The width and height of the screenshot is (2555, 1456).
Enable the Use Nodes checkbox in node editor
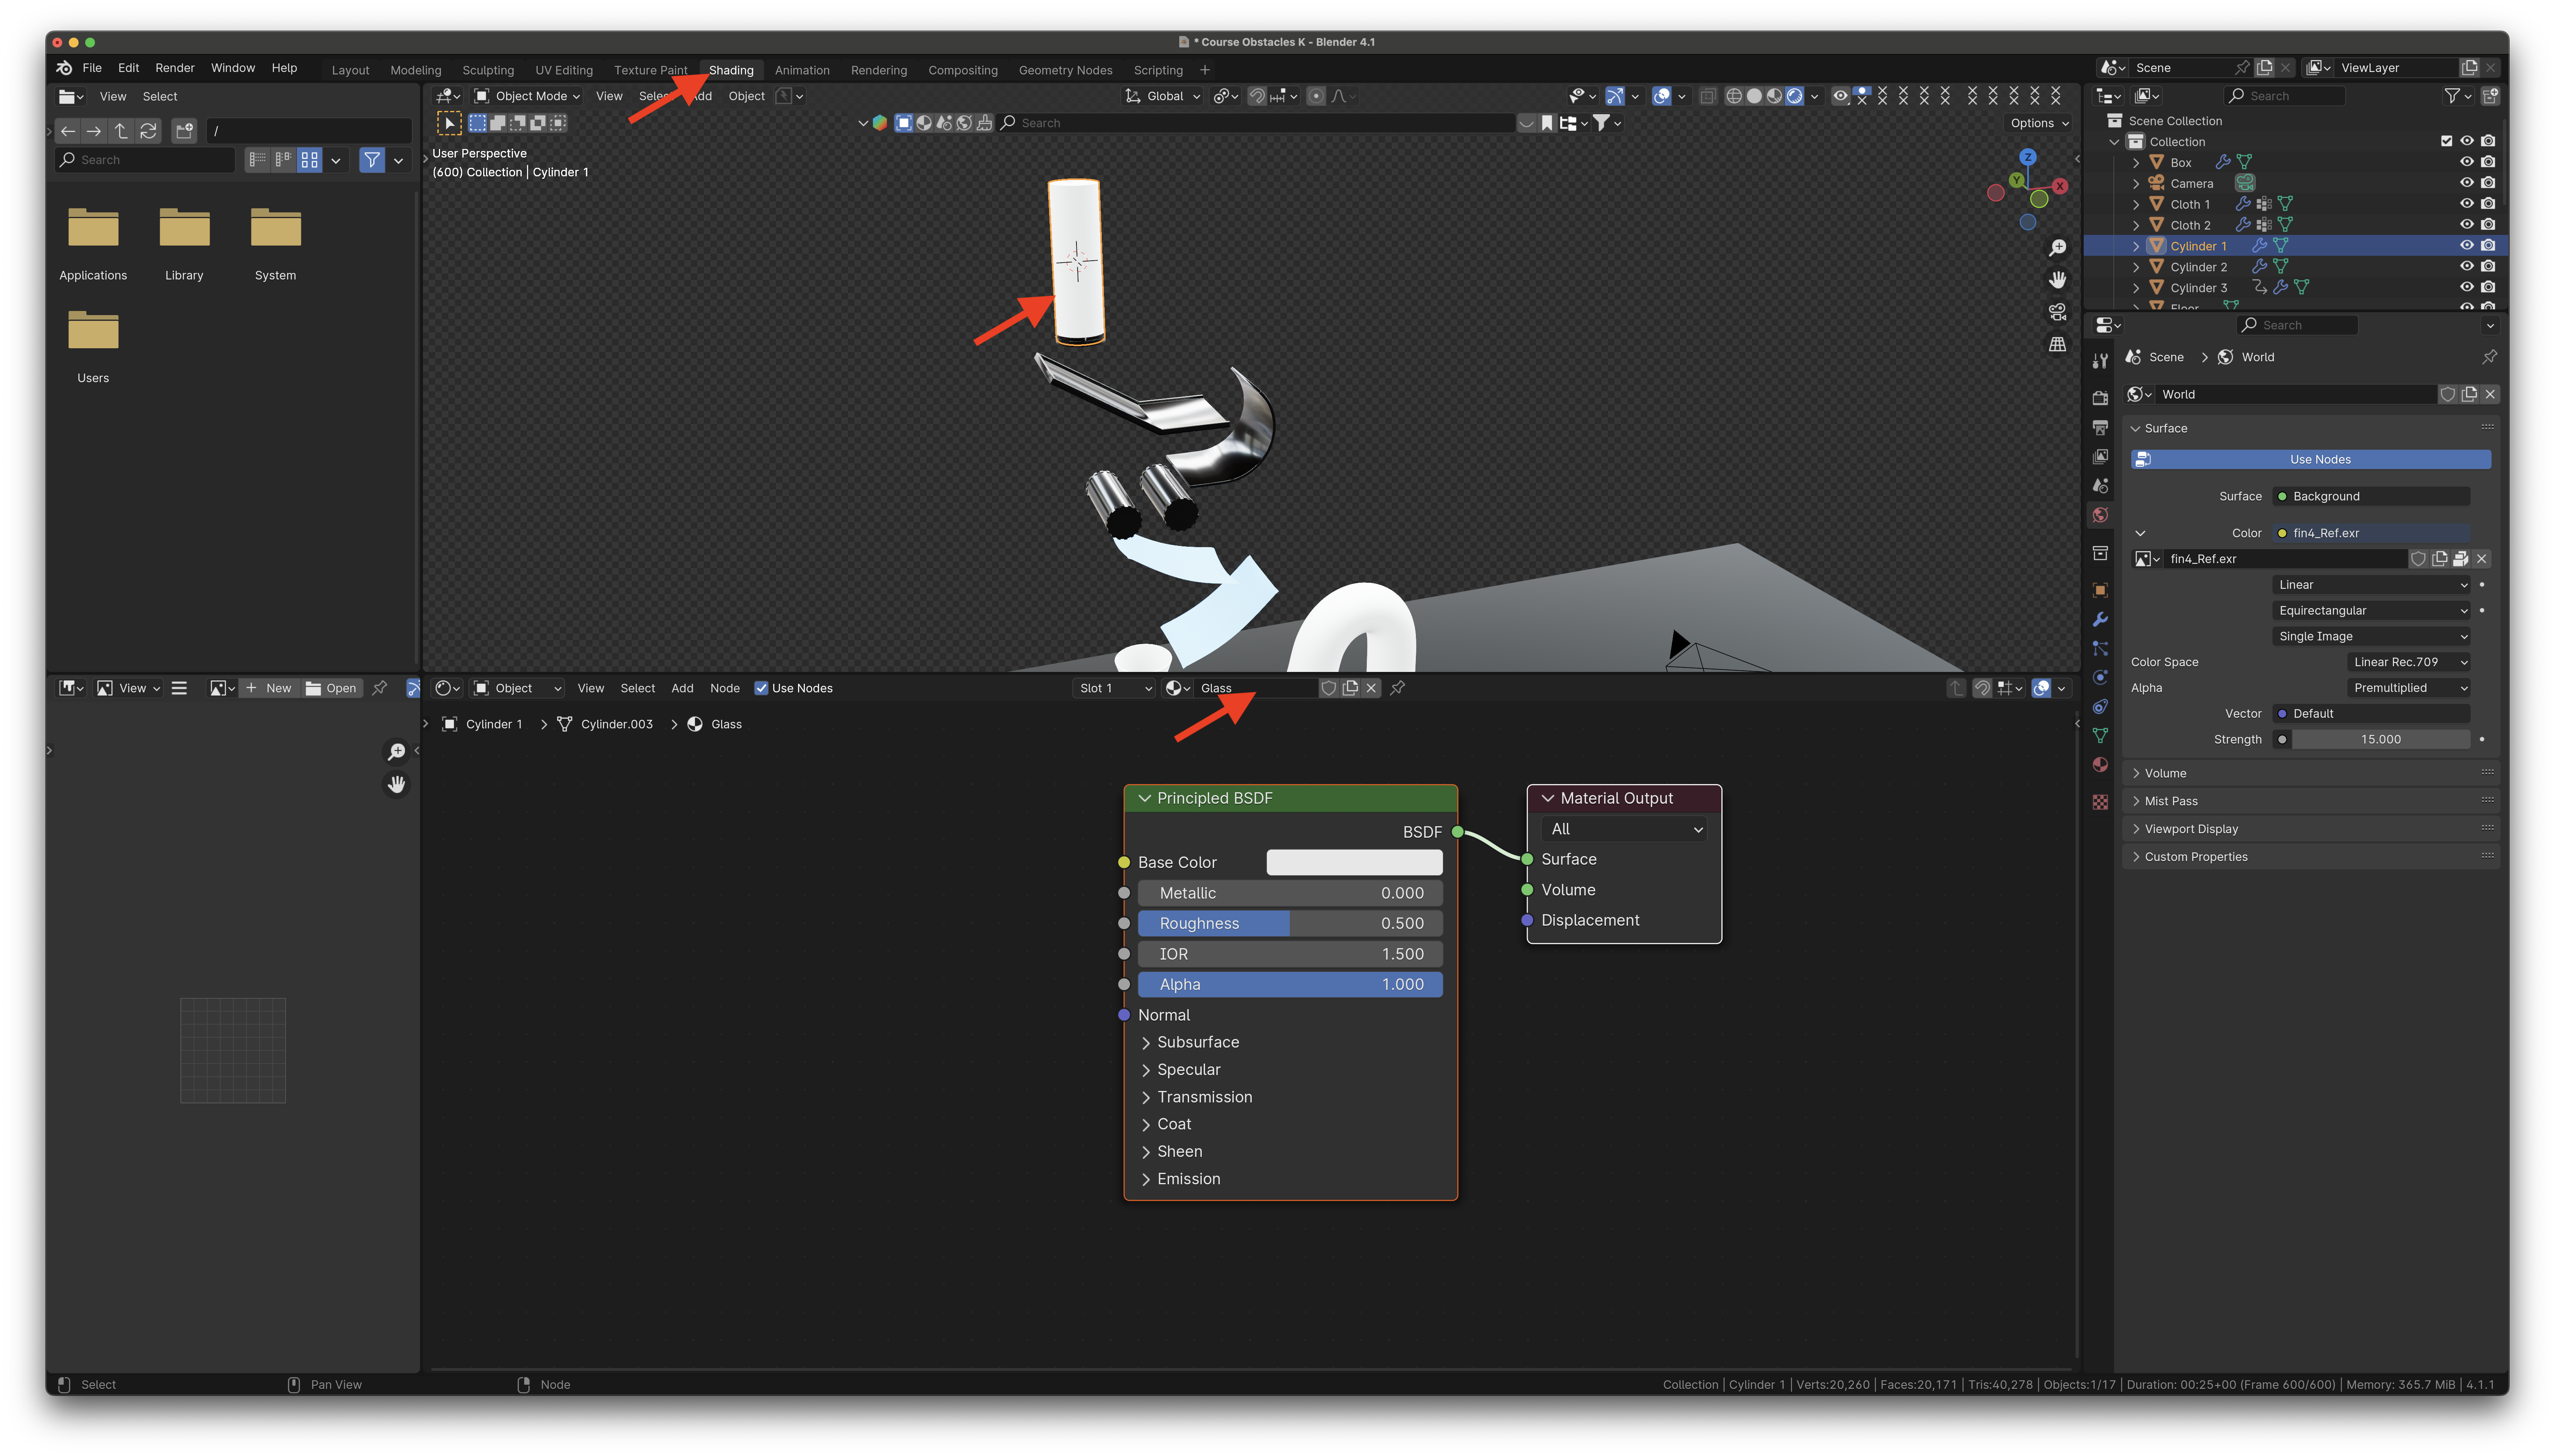[x=761, y=688]
